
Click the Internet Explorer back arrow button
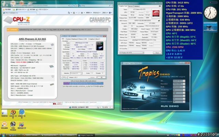pos(4,5)
